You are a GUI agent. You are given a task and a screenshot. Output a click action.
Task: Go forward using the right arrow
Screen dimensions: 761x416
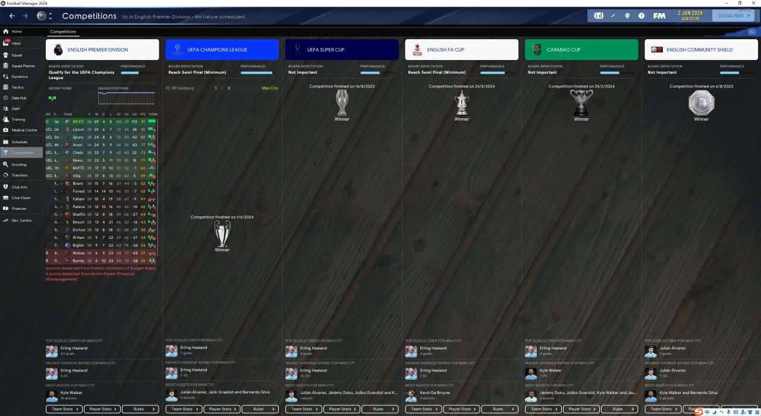tap(25, 15)
